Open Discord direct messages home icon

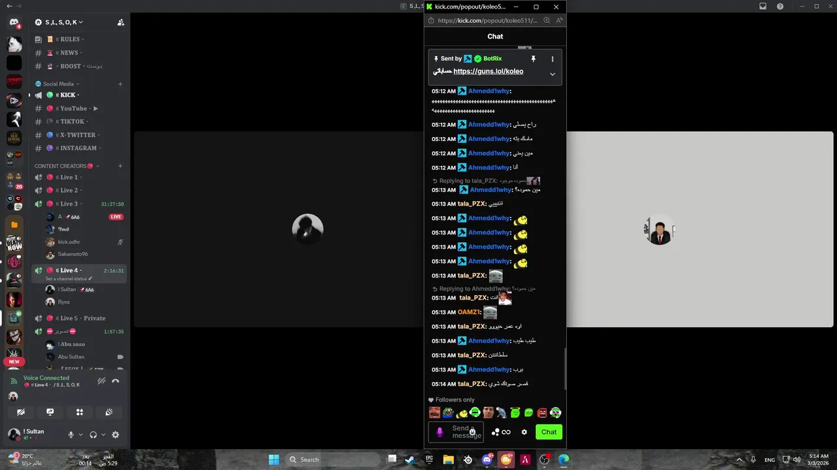click(x=14, y=23)
